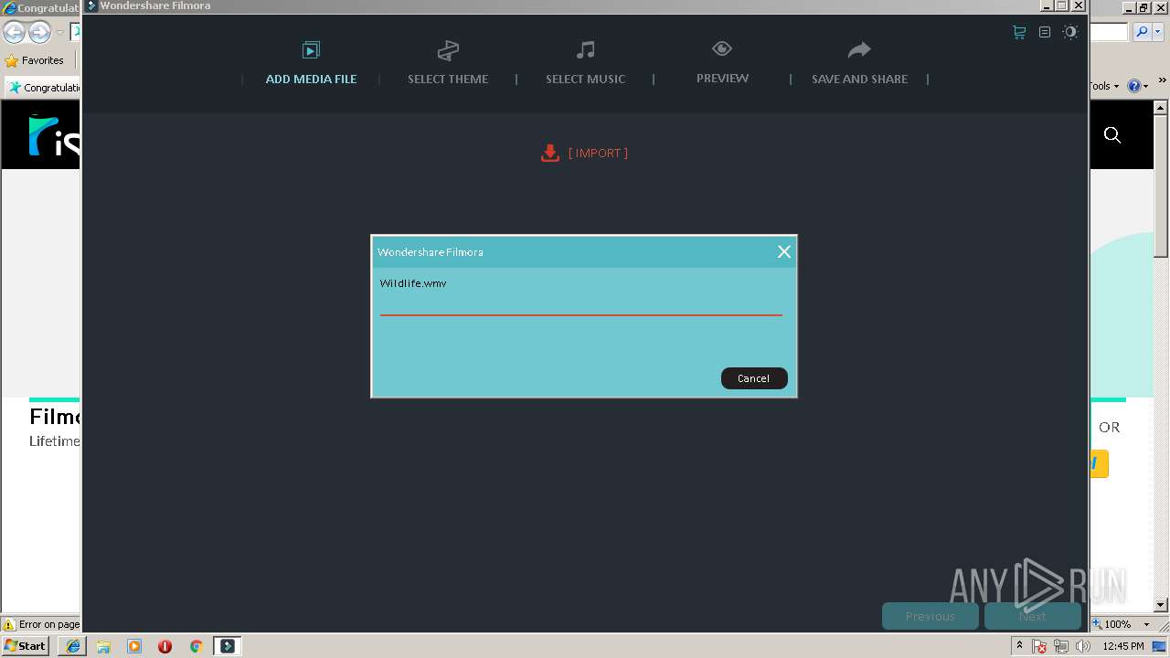
Task: Expand the IE Help dropdown arrow
Action: pos(1145,86)
